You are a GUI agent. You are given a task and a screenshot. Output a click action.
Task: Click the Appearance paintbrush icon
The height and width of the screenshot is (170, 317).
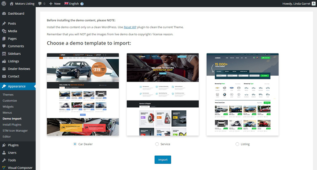tap(4, 86)
